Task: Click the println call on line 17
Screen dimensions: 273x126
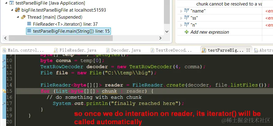Action: click(x=97, y=103)
